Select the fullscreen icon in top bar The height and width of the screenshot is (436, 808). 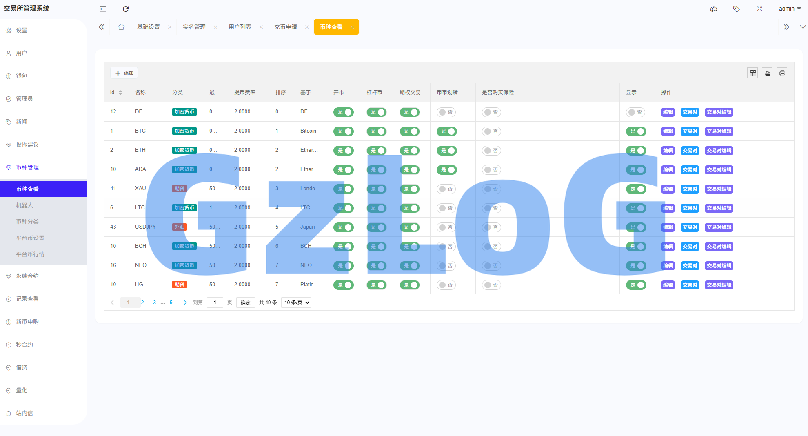759,9
